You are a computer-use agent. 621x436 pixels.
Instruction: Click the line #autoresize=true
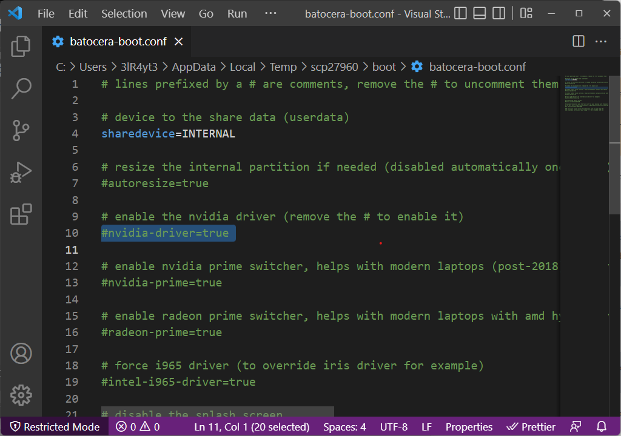[155, 183]
